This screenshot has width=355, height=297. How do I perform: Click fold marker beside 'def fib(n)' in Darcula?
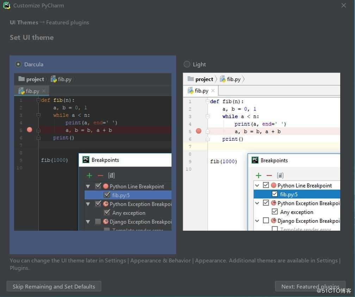(38, 100)
